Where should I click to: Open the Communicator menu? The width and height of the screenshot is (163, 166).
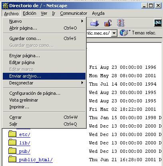74,13
